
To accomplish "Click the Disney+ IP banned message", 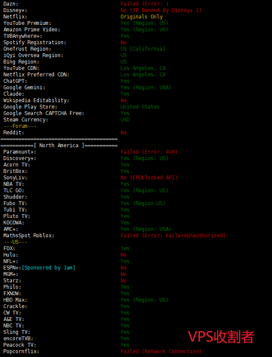I will click(x=160, y=10).
